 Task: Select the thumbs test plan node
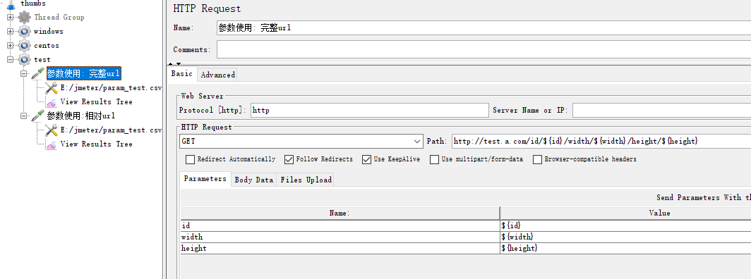coord(33,4)
